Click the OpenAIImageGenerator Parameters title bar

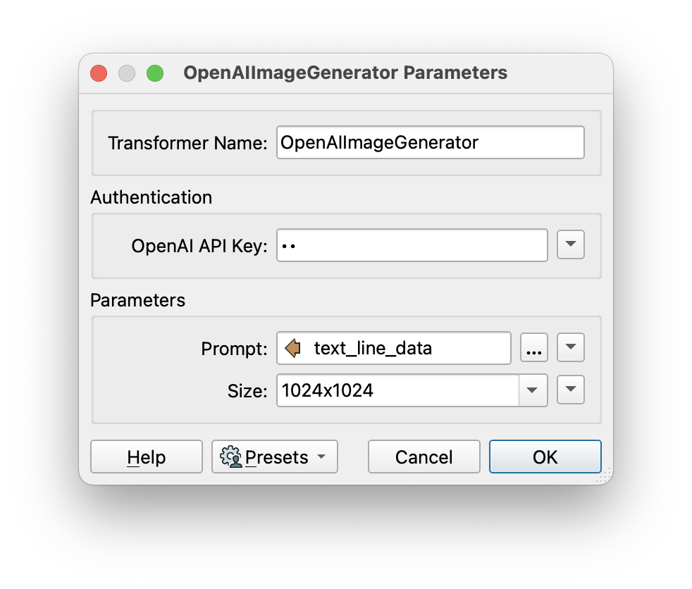(345, 73)
